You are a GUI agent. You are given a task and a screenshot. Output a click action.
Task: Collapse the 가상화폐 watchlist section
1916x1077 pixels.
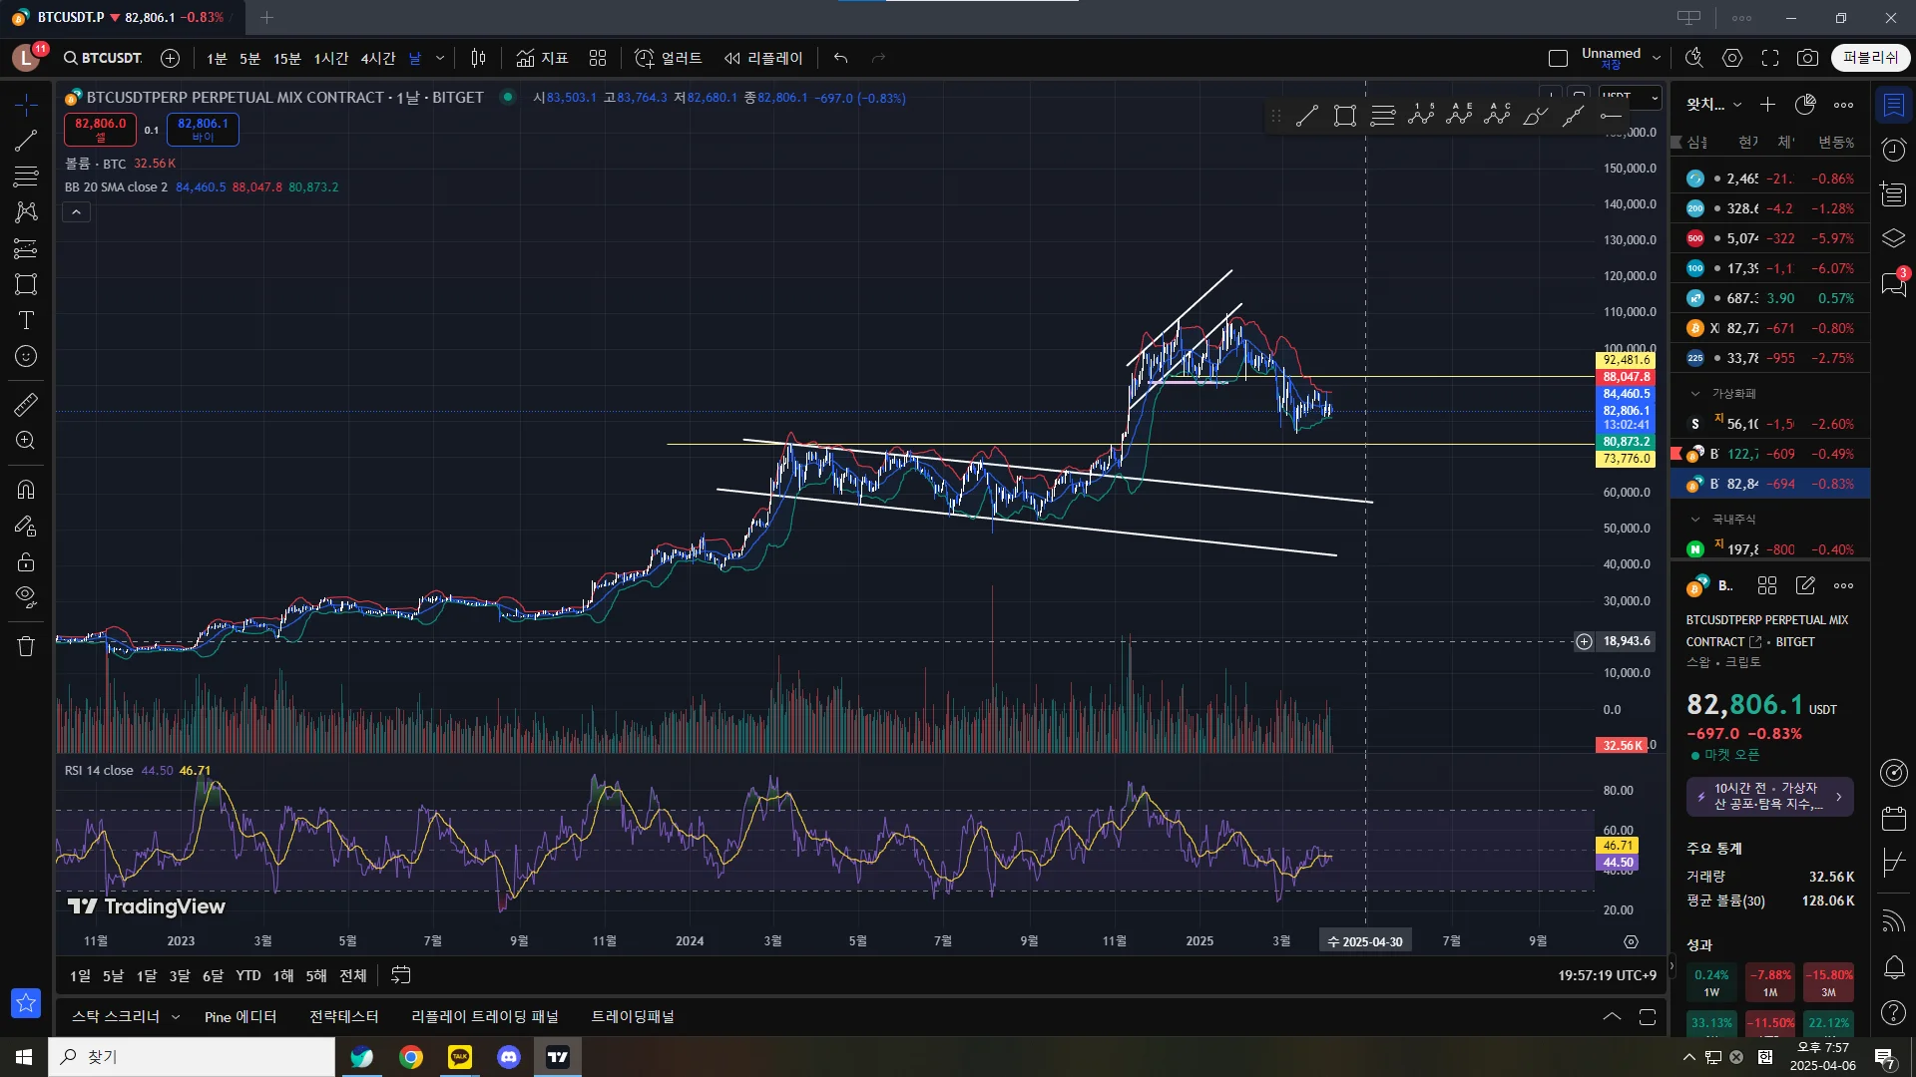[1694, 394]
